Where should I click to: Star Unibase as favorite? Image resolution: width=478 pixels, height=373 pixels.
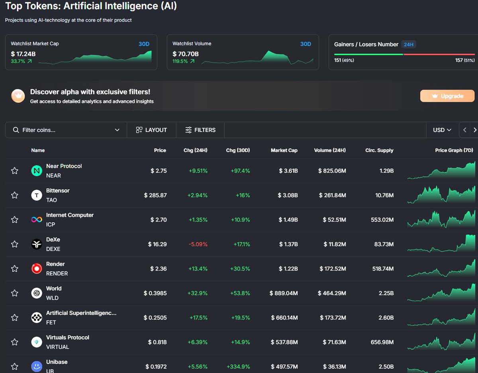15,366
